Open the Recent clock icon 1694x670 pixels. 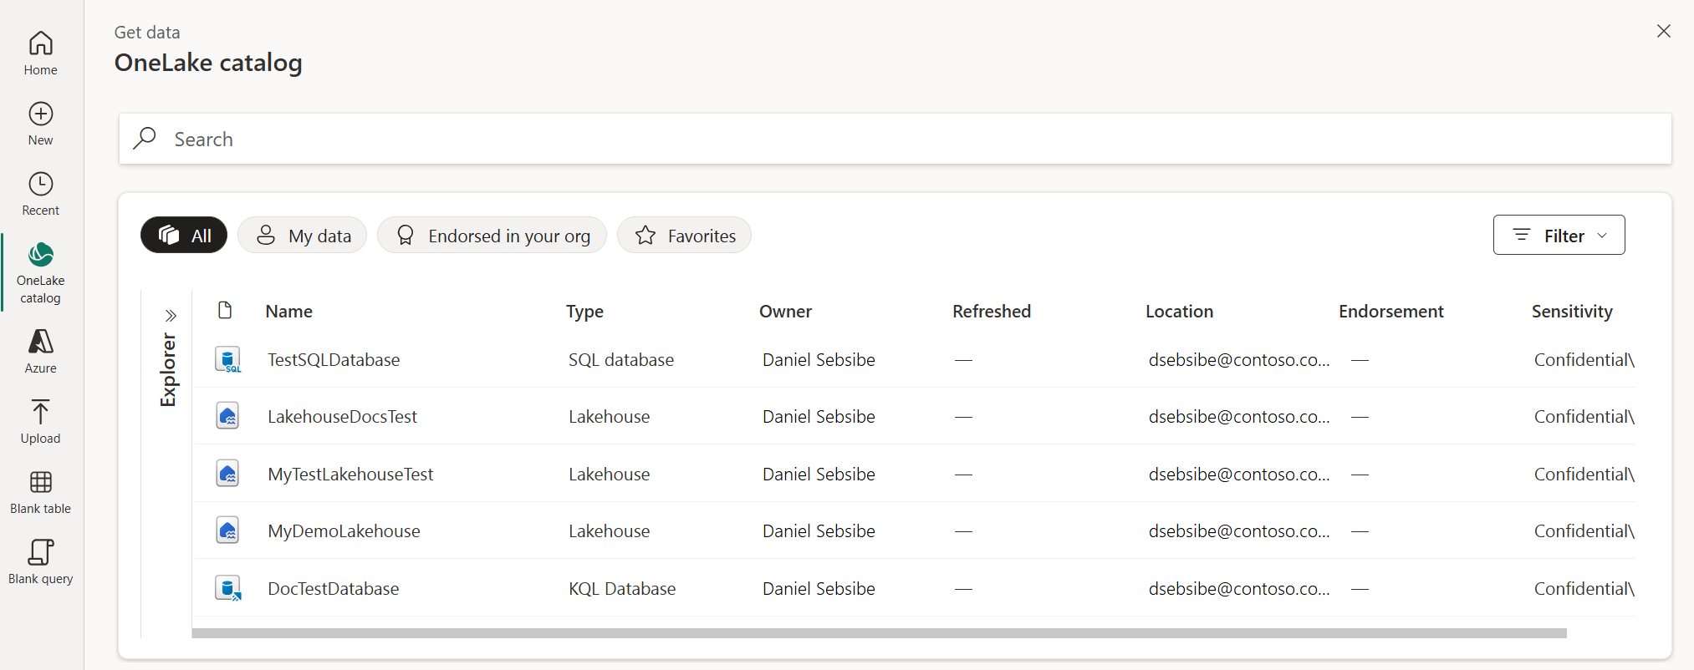tap(40, 184)
